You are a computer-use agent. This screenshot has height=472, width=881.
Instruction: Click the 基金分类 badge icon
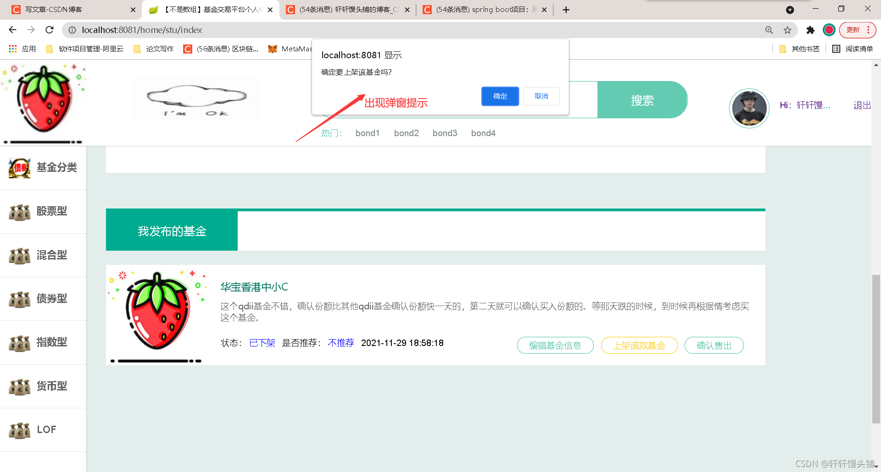[19, 168]
